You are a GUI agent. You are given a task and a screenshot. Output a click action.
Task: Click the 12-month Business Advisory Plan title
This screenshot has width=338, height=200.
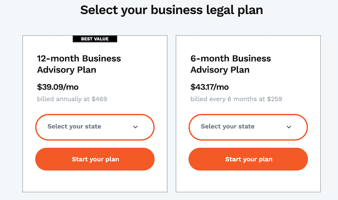(79, 63)
